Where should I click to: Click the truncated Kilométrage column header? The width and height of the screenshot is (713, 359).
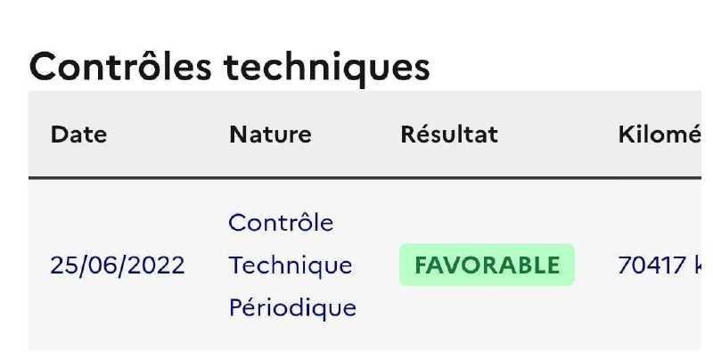coord(660,135)
